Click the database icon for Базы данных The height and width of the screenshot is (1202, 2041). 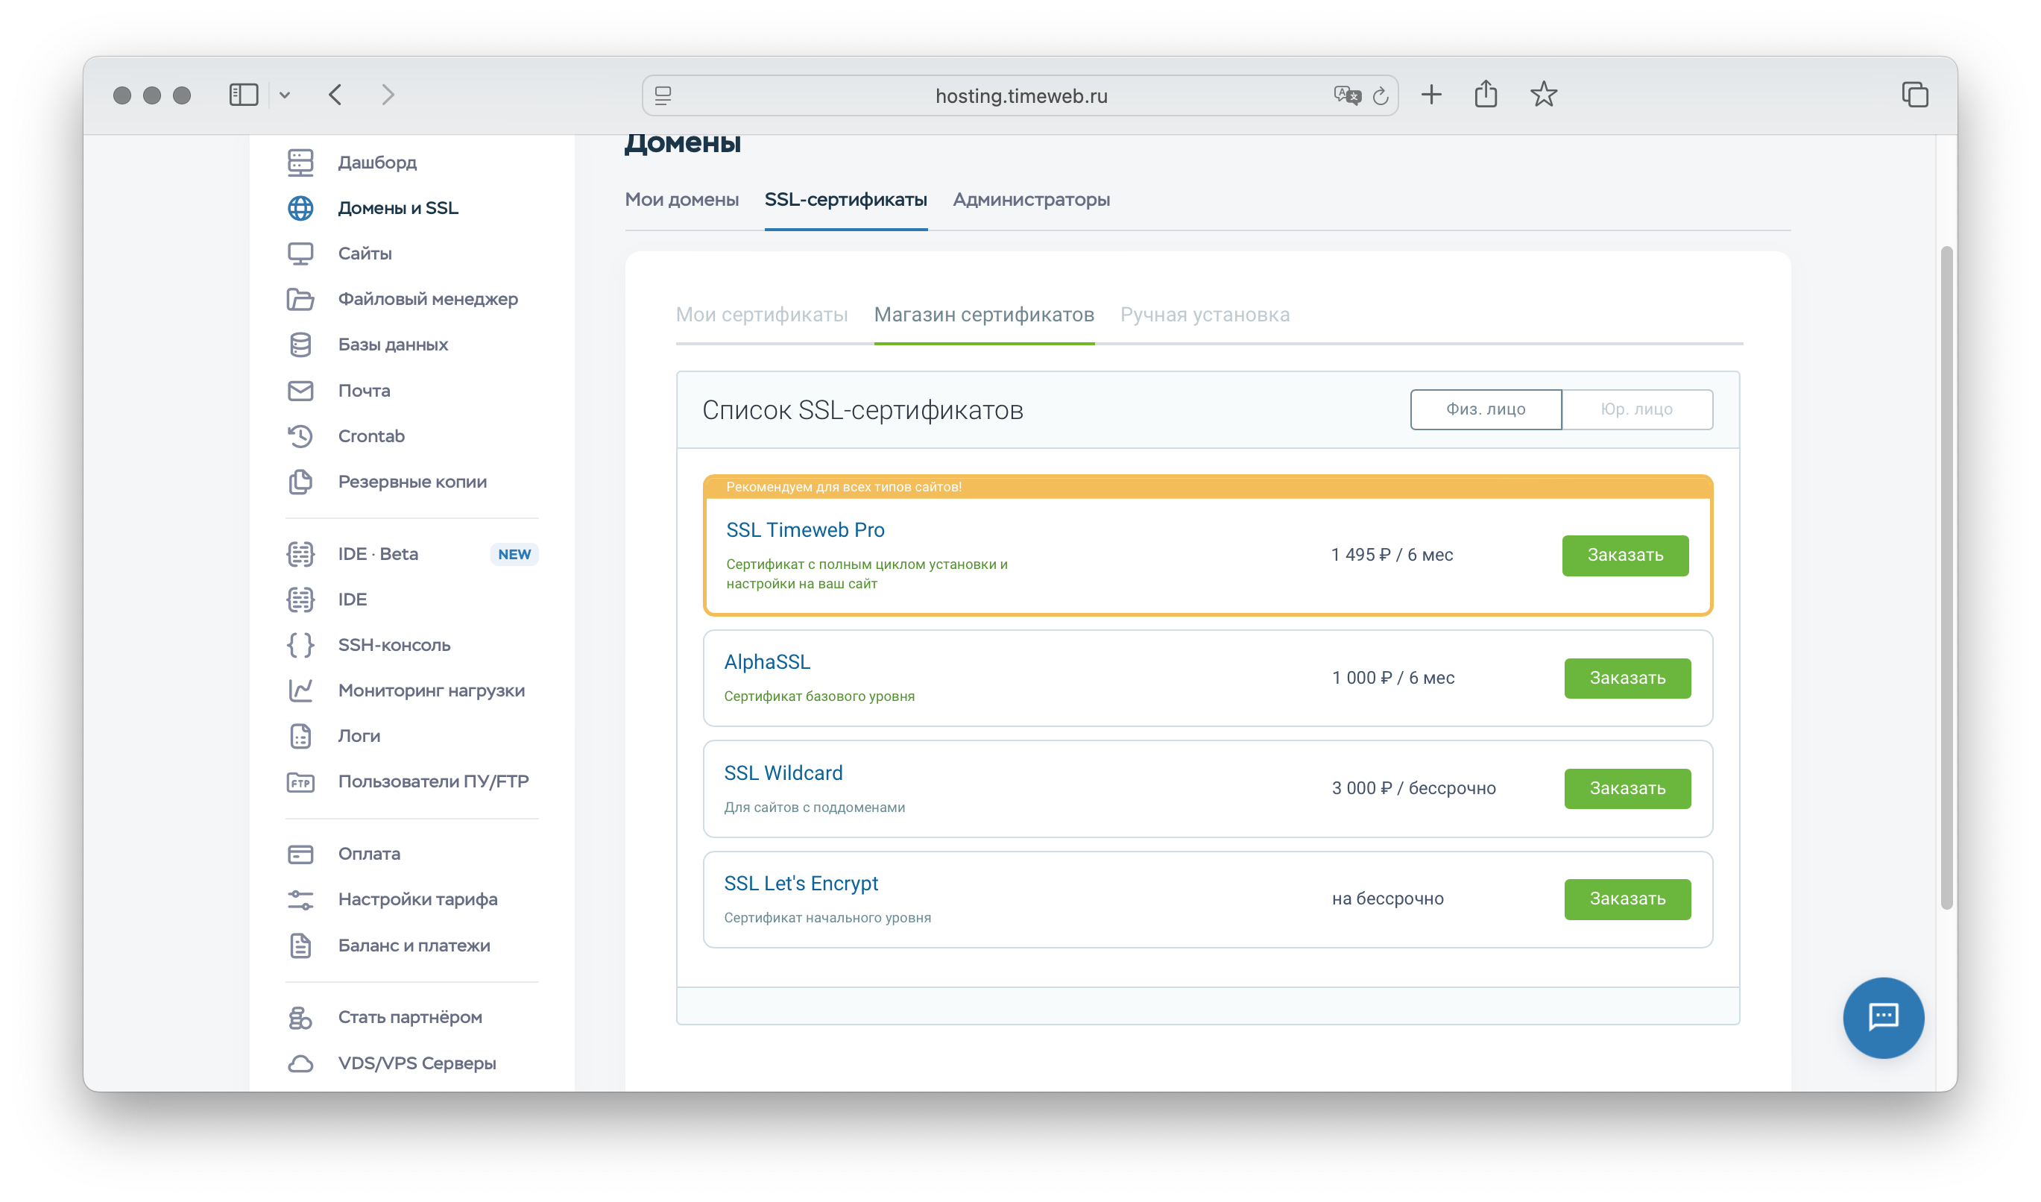(x=300, y=344)
